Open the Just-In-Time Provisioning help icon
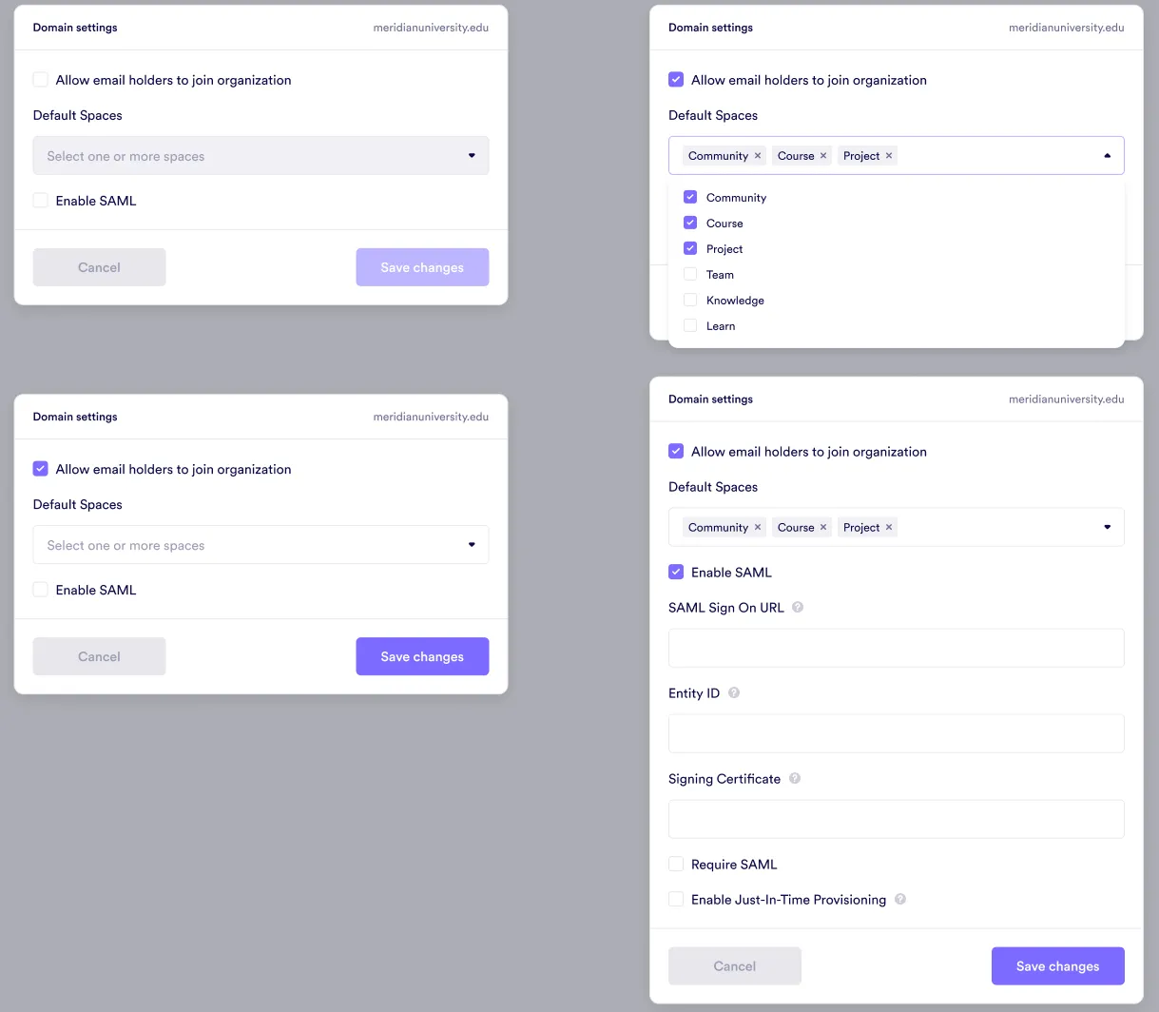 pyautogui.click(x=899, y=899)
